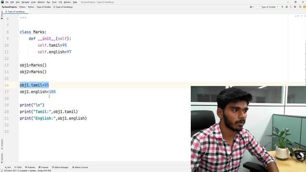The image size is (306, 172).
Task: Click the fold end marker at line 11
Action: (18, 52)
